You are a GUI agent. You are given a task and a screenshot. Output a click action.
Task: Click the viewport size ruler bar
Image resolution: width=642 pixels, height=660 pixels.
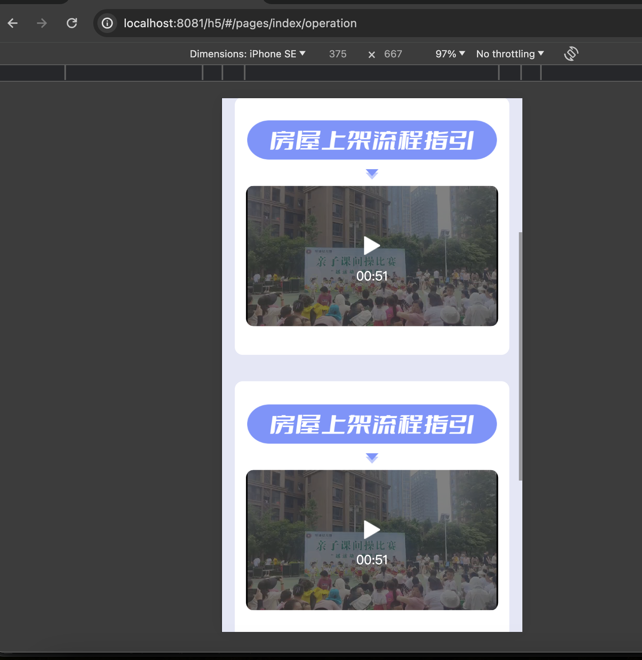point(321,73)
